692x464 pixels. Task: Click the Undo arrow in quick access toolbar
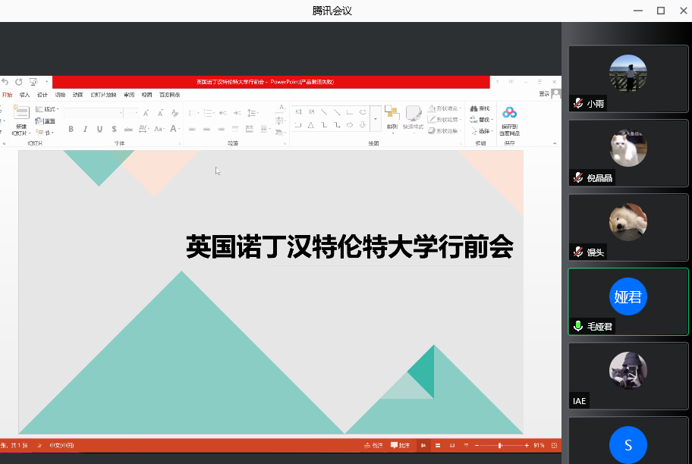coord(5,82)
